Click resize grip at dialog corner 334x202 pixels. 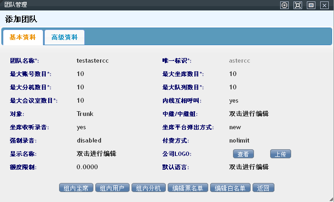point(331,199)
